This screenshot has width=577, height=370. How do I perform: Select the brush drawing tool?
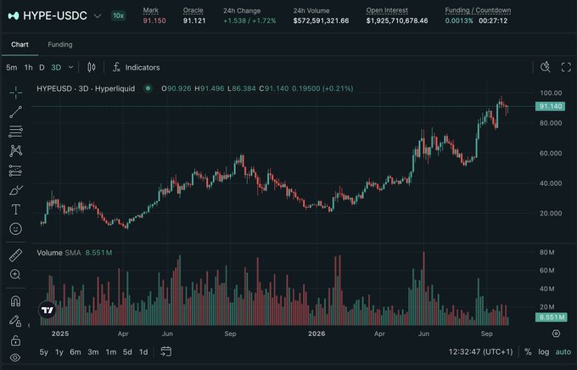(x=15, y=190)
